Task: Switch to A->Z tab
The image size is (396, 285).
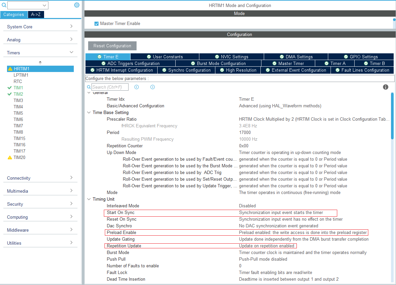Action: [36, 15]
